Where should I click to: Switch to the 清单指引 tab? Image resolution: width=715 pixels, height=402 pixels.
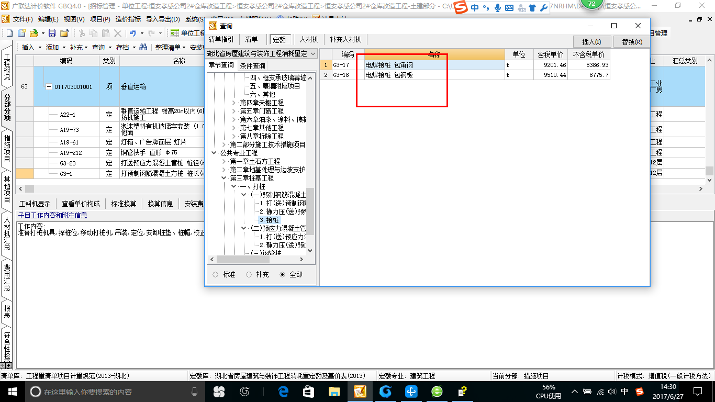tap(221, 40)
